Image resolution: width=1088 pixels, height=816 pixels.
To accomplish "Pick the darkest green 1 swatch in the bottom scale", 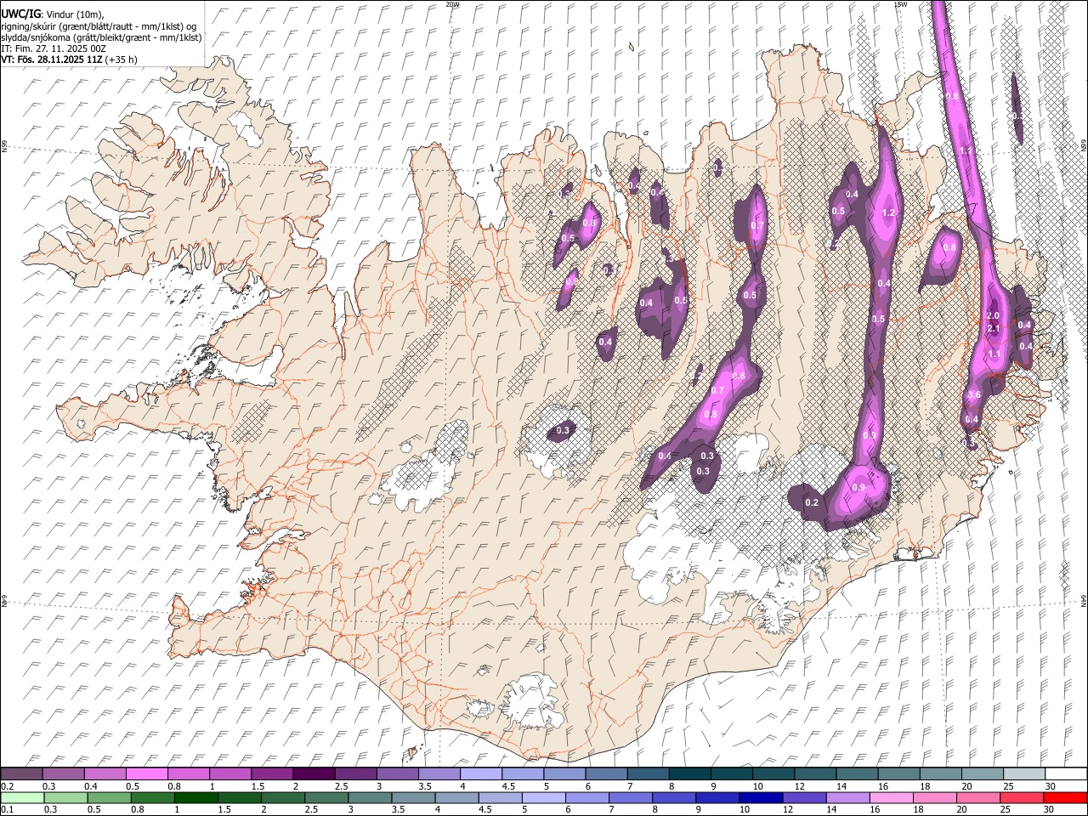I will 195,798.
